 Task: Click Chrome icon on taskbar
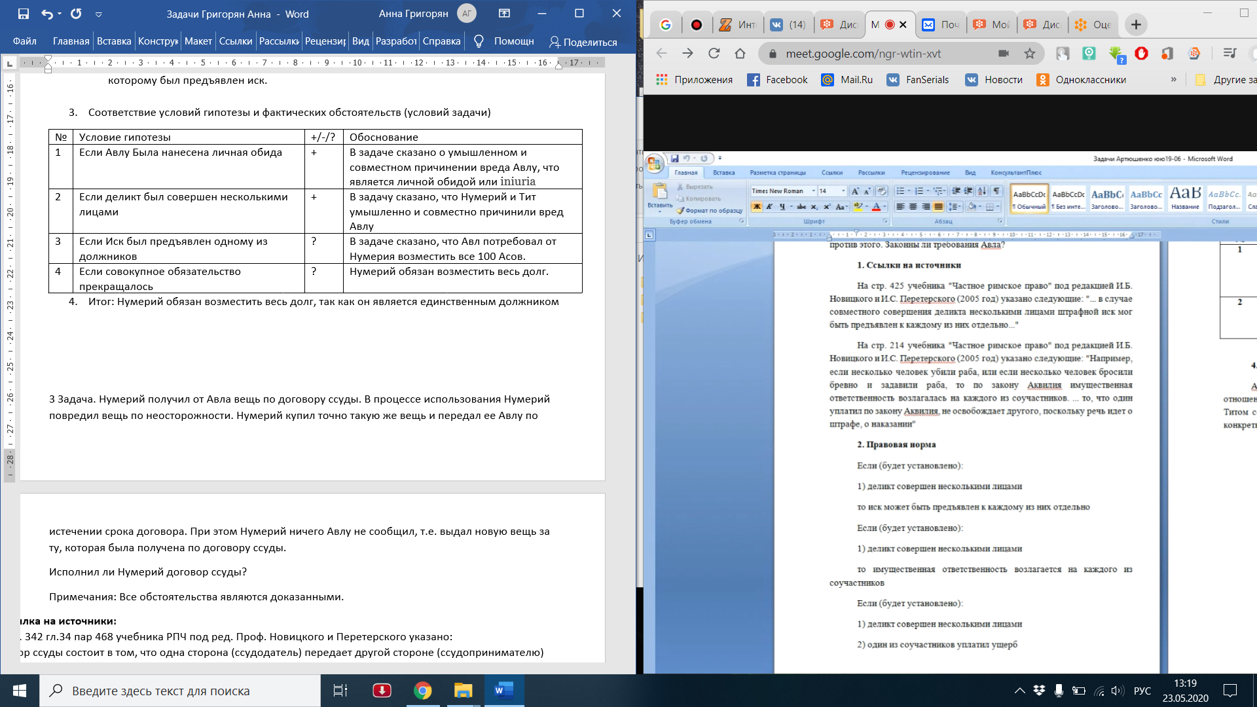coord(423,691)
